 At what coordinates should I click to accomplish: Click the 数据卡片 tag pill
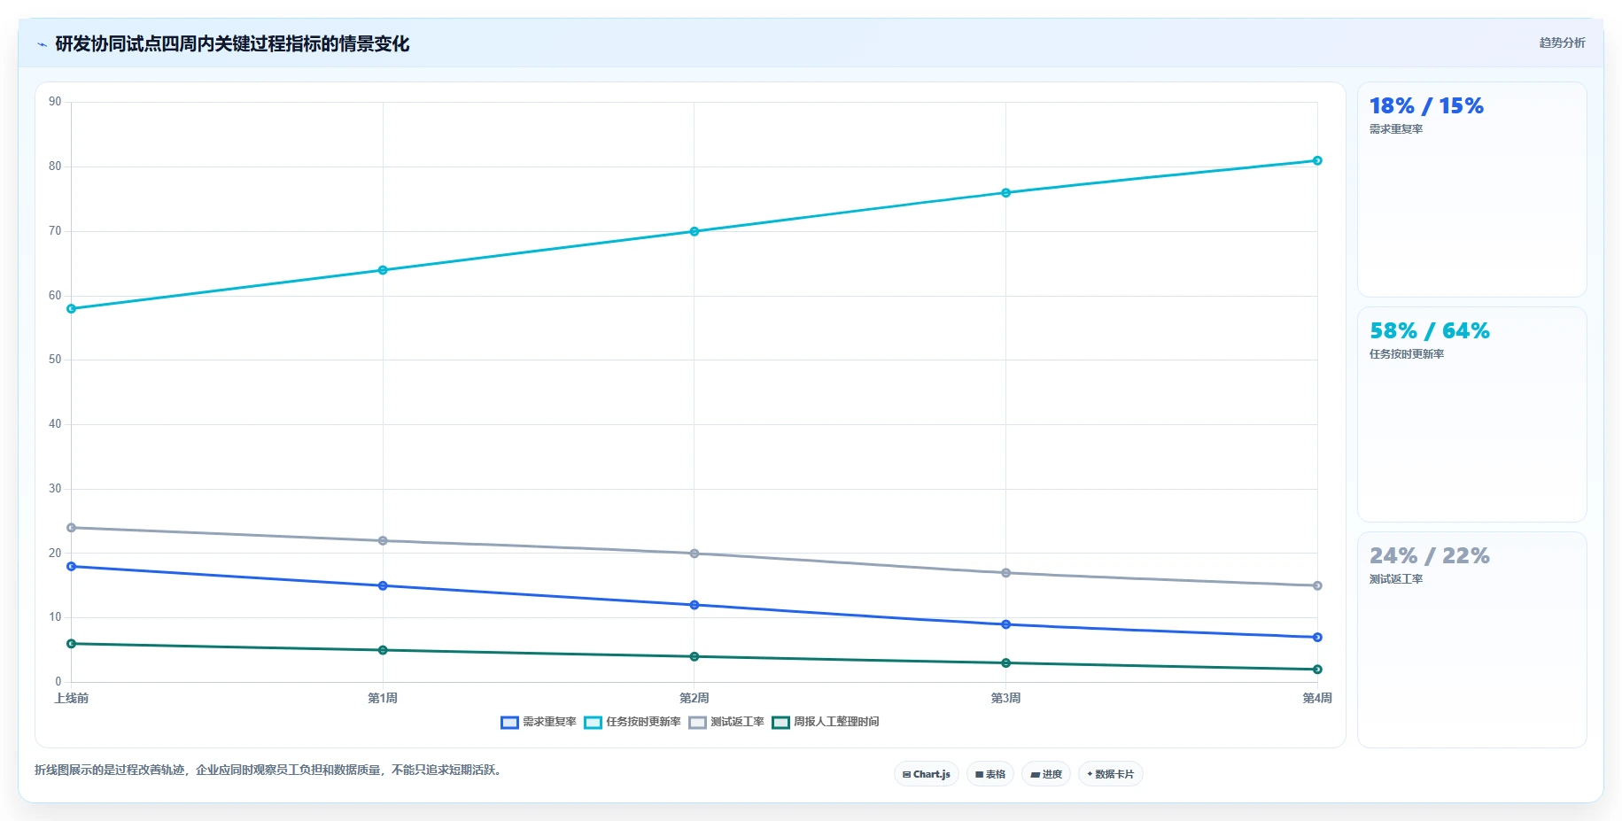(x=1111, y=774)
